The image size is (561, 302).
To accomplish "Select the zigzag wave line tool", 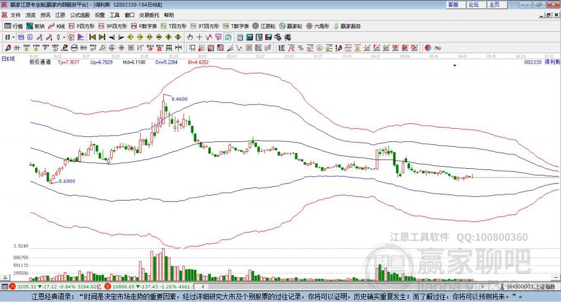I will point(239,48).
